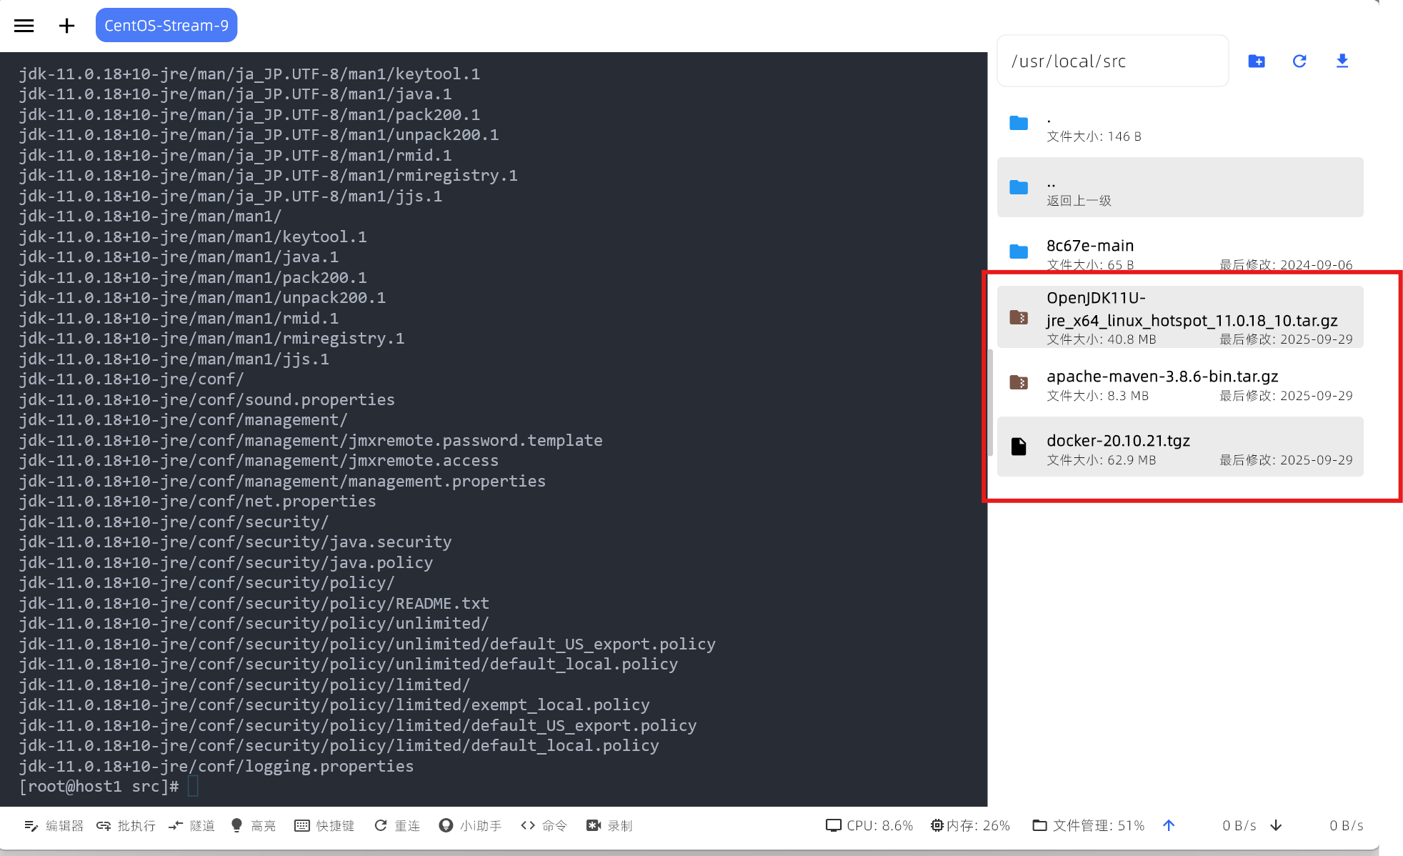This screenshot has height=856, width=1403.
Task: Select OpenJDK11U-jre tar.gz file
Action: (1180, 317)
